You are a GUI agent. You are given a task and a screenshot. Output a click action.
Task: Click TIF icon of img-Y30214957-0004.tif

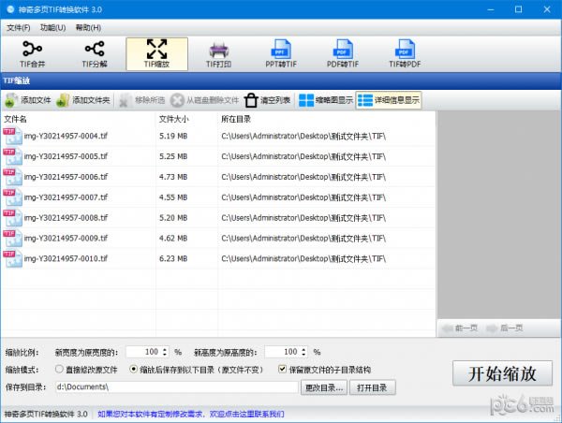[12, 136]
